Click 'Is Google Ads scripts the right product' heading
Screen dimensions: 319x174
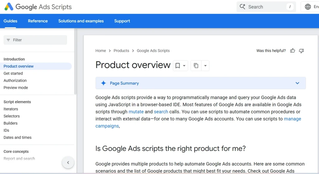click(170, 149)
